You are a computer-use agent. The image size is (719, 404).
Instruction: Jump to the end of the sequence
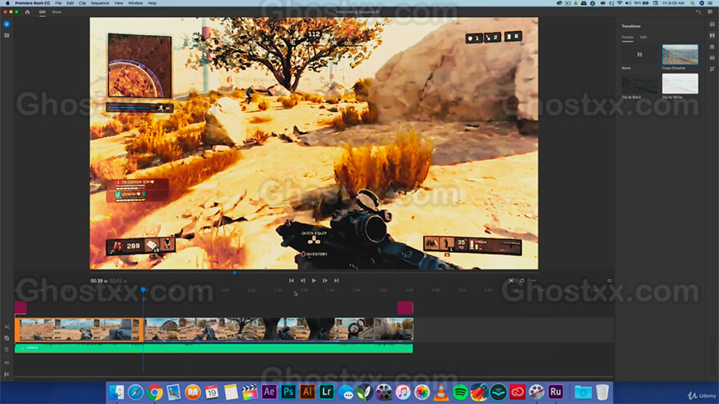coord(336,280)
